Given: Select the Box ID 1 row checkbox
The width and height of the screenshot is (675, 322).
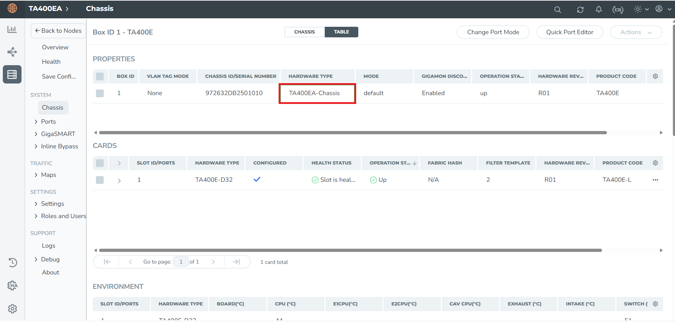Looking at the screenshot, I should (x=100, y=93).
